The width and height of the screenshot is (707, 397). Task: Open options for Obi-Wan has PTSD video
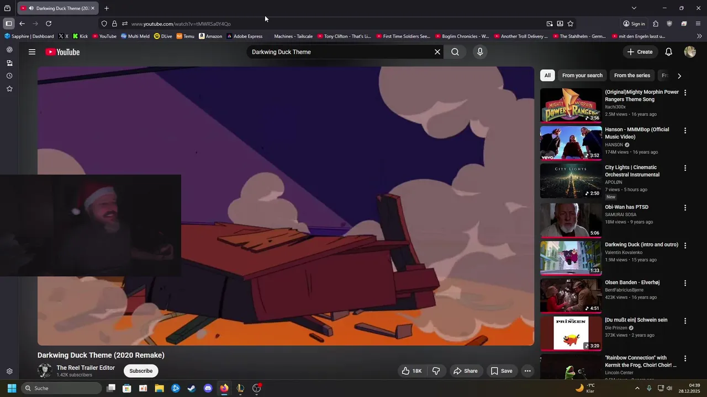685,208
